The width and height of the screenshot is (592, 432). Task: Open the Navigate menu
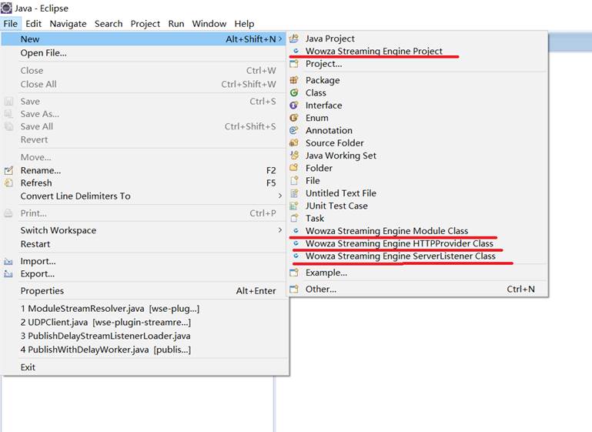(69, 24)
